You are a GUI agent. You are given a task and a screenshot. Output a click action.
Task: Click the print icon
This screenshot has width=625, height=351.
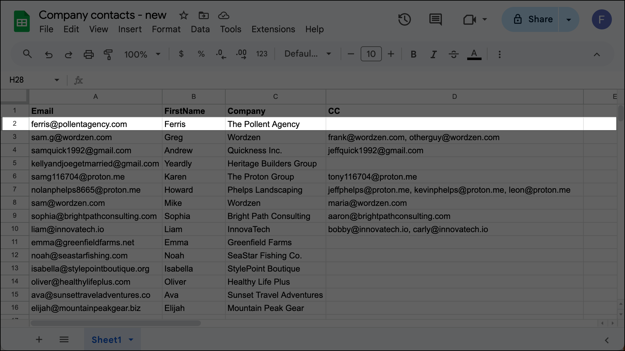tap(88, 54)
